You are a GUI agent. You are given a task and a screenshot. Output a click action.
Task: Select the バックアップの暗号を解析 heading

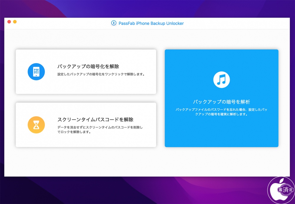coord(221,102)
